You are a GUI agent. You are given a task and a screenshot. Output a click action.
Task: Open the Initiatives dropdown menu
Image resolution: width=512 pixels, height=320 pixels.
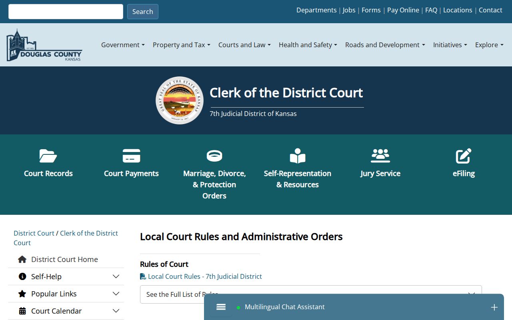(450, 45)
